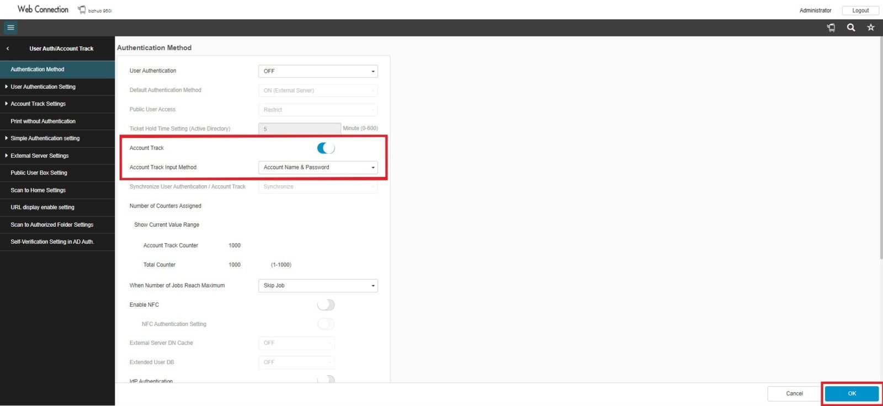Open Account Track Input Method dropdown

318,167
